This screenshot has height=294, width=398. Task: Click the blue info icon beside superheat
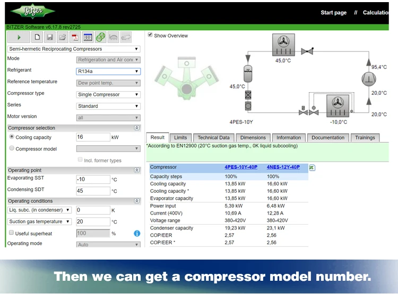137,233
